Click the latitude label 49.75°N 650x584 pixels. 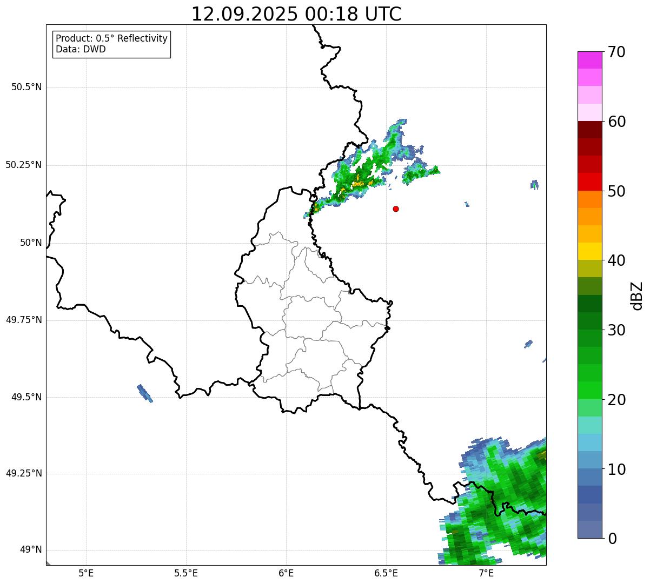[x=23, y=320]
